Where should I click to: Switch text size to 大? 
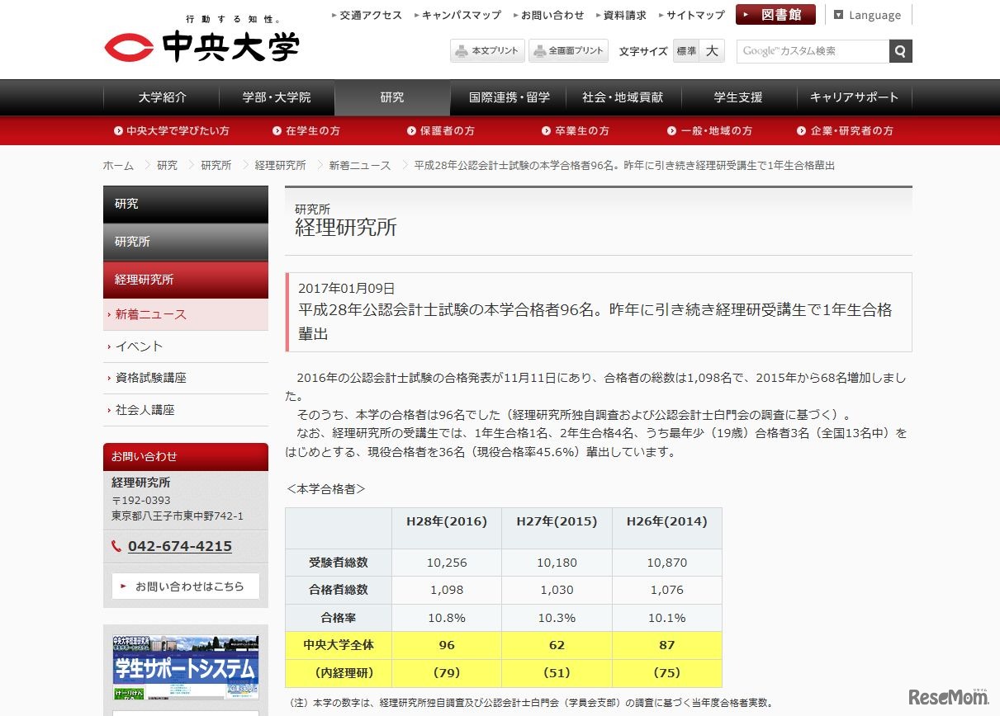712,51
